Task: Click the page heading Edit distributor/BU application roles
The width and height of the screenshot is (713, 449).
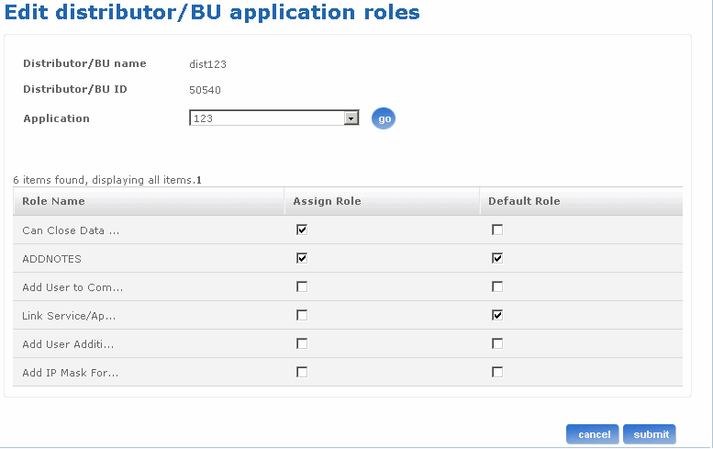Action: (212, 12)
